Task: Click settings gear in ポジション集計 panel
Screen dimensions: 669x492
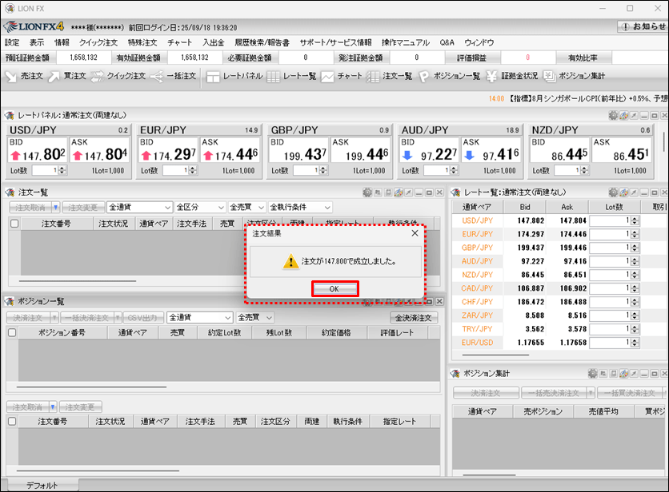Action: click(592, 374)
